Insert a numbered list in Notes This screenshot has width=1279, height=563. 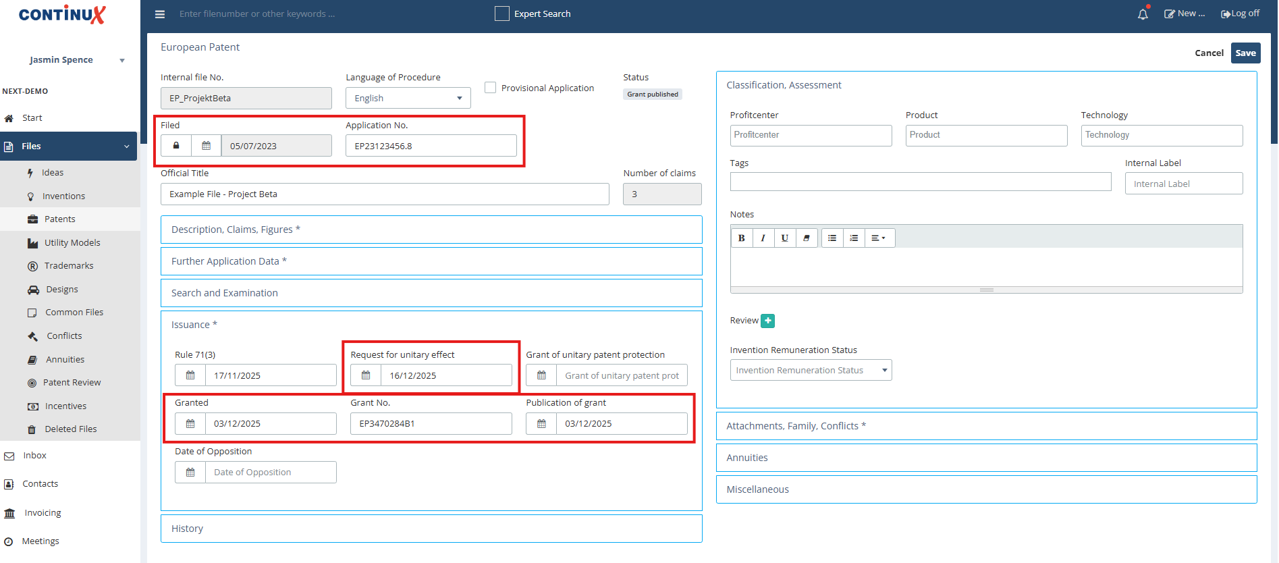click(x=854, y=238)
